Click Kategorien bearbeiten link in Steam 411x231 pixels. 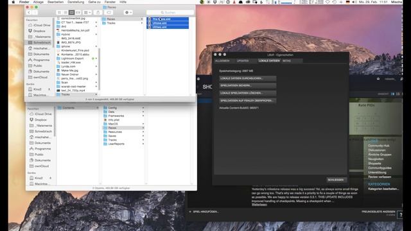coord(383,189)
